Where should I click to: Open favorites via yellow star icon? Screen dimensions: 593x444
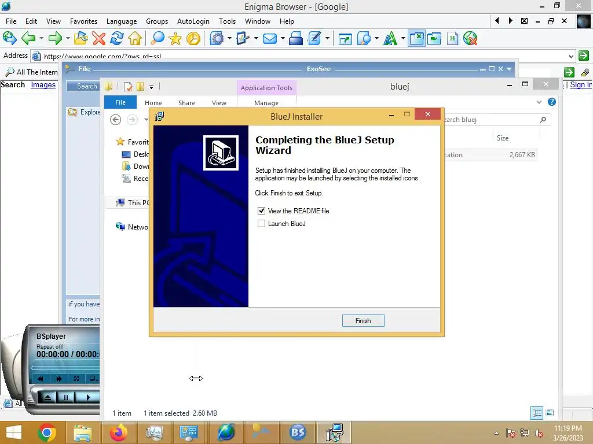175,38
